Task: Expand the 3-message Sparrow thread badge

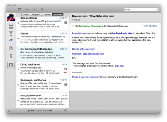Action: [x=66, y=85]
